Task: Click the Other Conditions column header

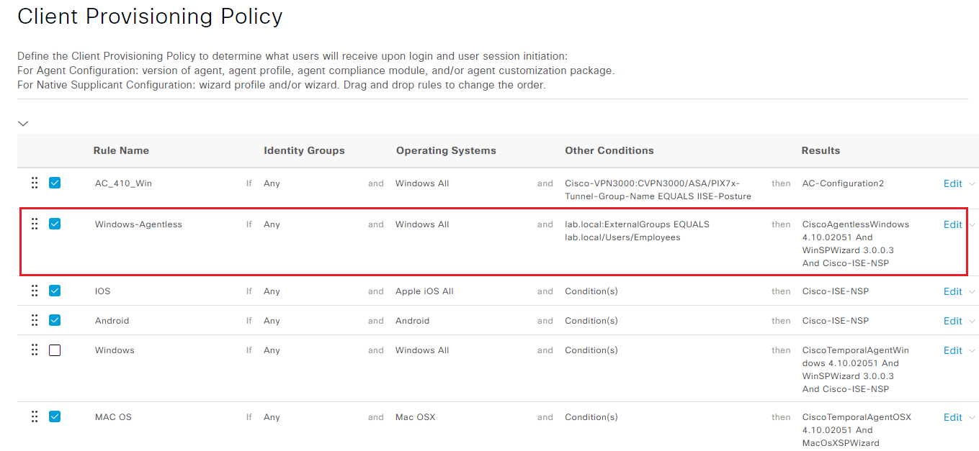Action: click(609, 150)
